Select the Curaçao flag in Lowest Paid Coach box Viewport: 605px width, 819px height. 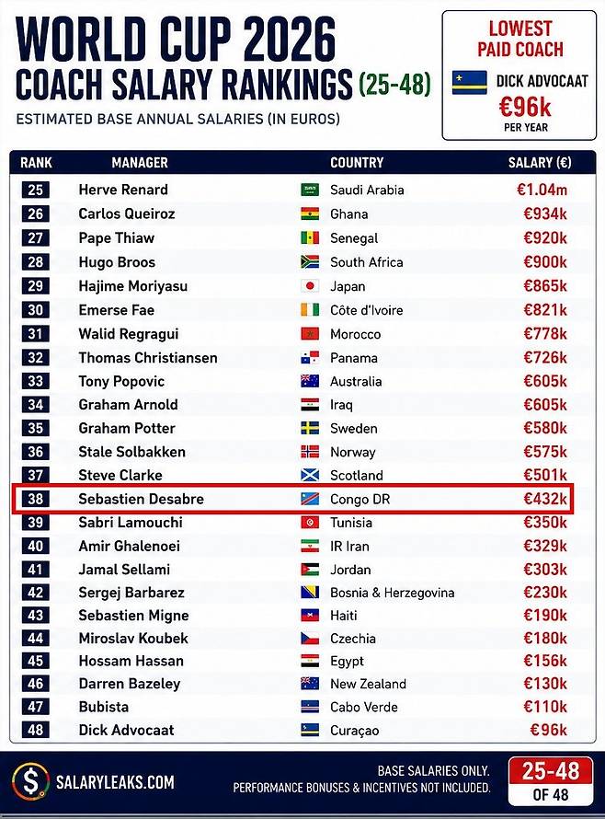(469, 83)
